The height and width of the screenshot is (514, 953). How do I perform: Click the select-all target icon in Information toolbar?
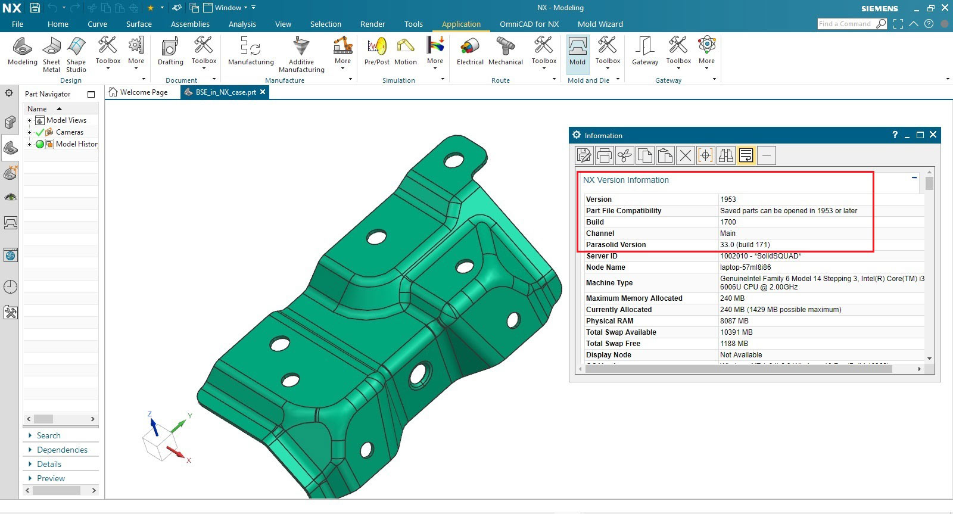pyautogui.click(x=705, y=155)
